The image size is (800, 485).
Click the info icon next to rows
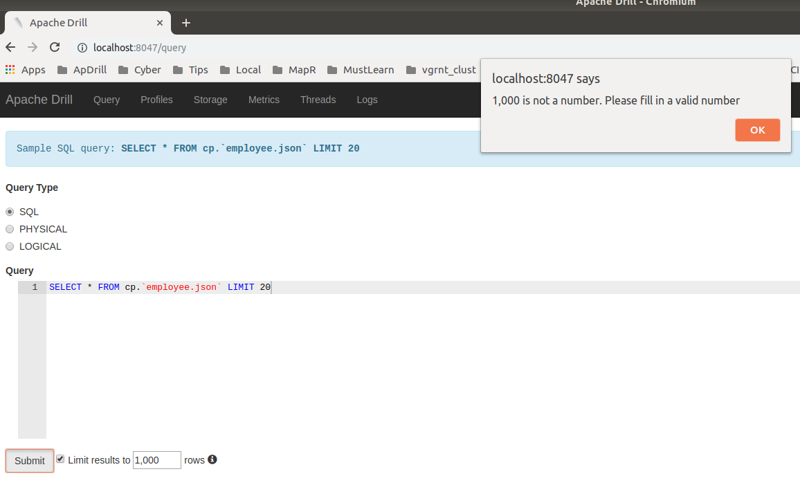tap(212, 459)
